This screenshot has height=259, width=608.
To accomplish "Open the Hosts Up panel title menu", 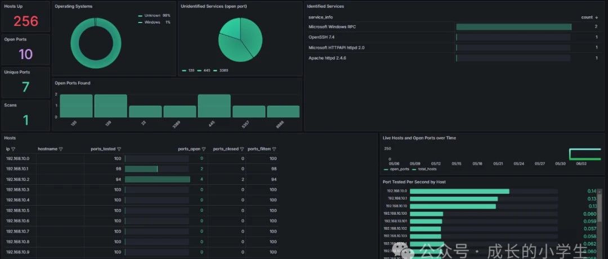I will [13, 7].
